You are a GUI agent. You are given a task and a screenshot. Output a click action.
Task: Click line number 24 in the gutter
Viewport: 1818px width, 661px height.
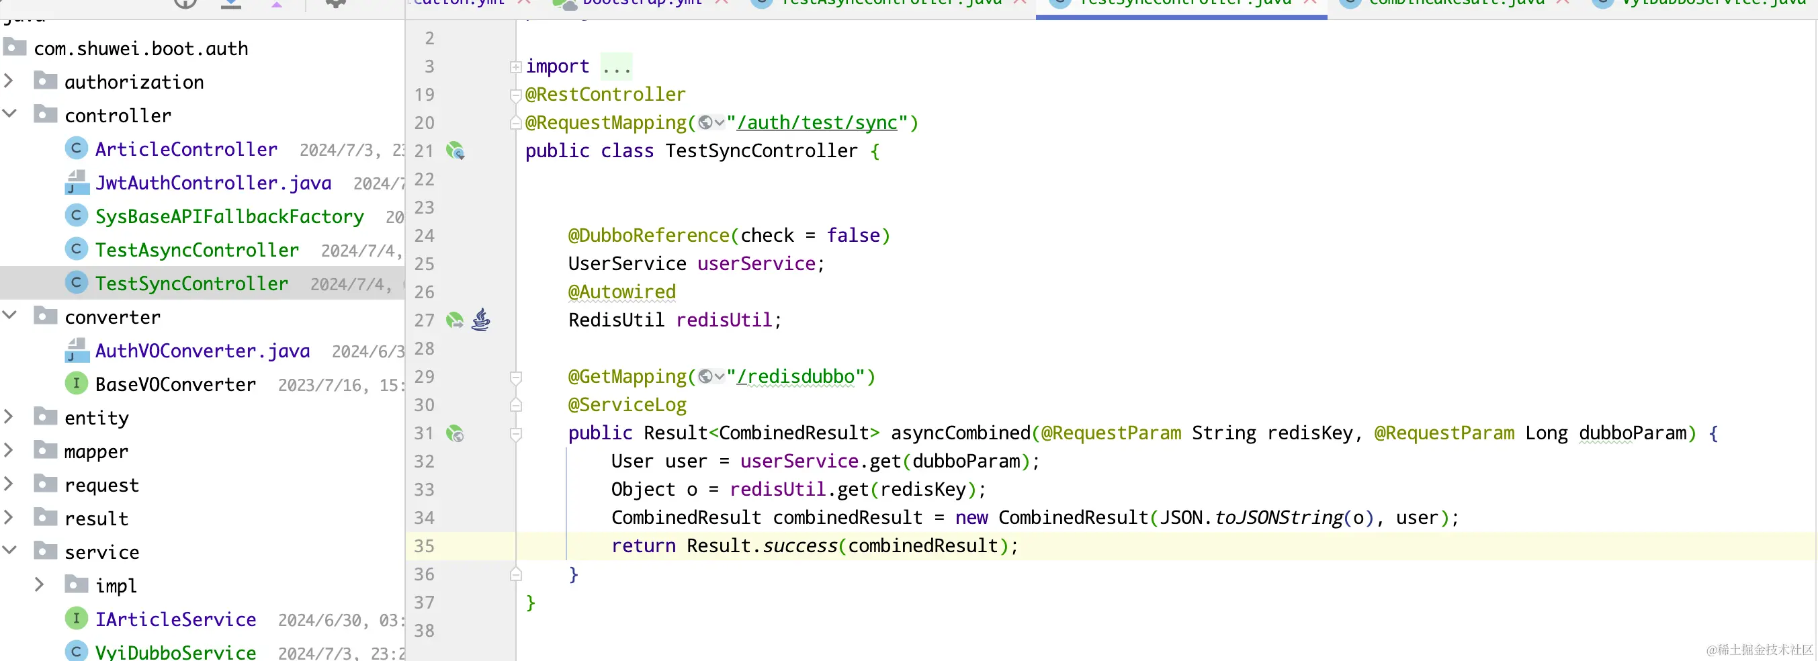click(424, 236)
